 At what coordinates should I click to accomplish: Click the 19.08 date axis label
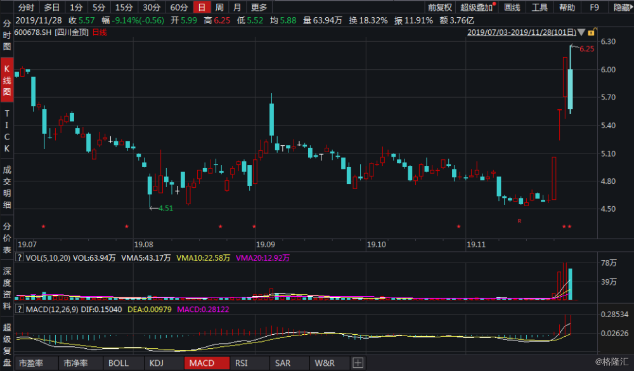click(x=143, y=244)
